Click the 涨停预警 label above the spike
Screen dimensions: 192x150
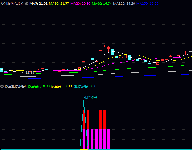pos(90,97)
